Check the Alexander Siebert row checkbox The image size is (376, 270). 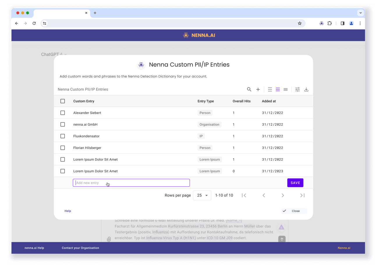click(x=63, y=113)
